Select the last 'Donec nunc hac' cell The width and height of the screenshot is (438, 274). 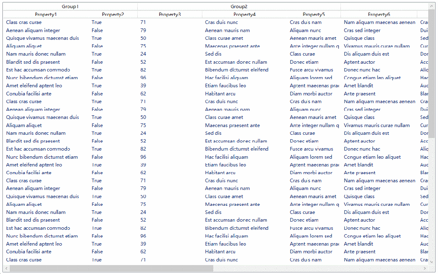[379, 228]
